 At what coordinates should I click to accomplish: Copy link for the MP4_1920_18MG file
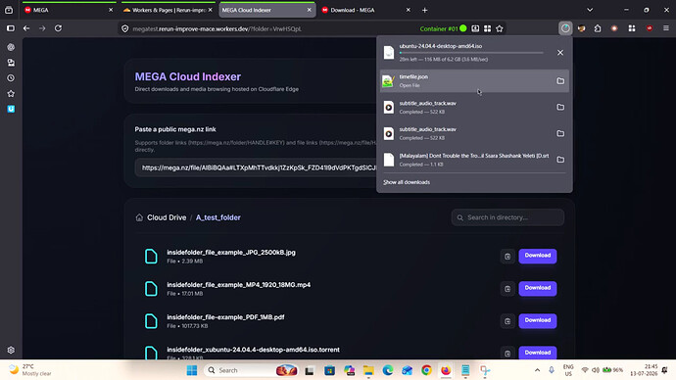pos(507,289)
